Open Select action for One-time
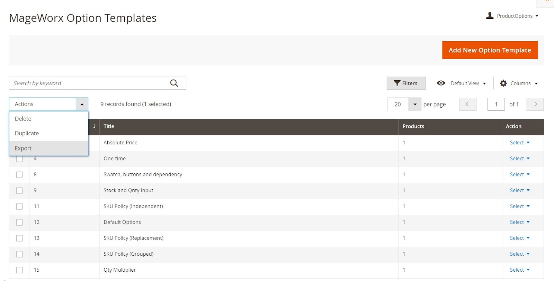The height and width of the screenshot is (281, 554). (520, 158)
